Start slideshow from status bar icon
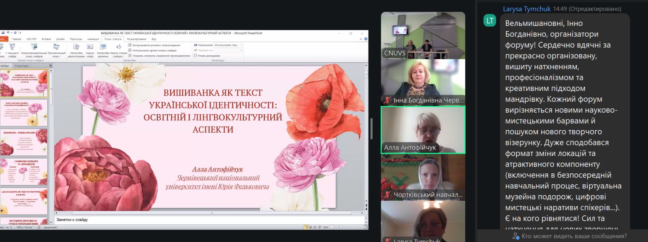The height and width of the screenshot is (242, 648). [x=320, y=227]
